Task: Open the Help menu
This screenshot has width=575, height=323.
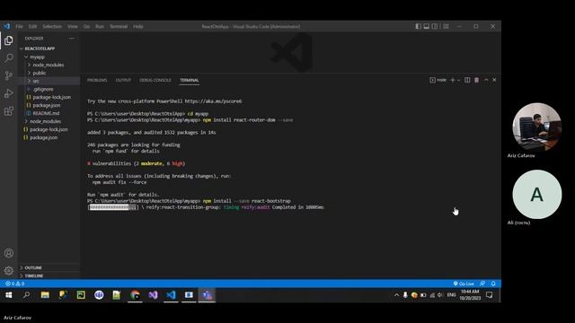Action: 137,26
